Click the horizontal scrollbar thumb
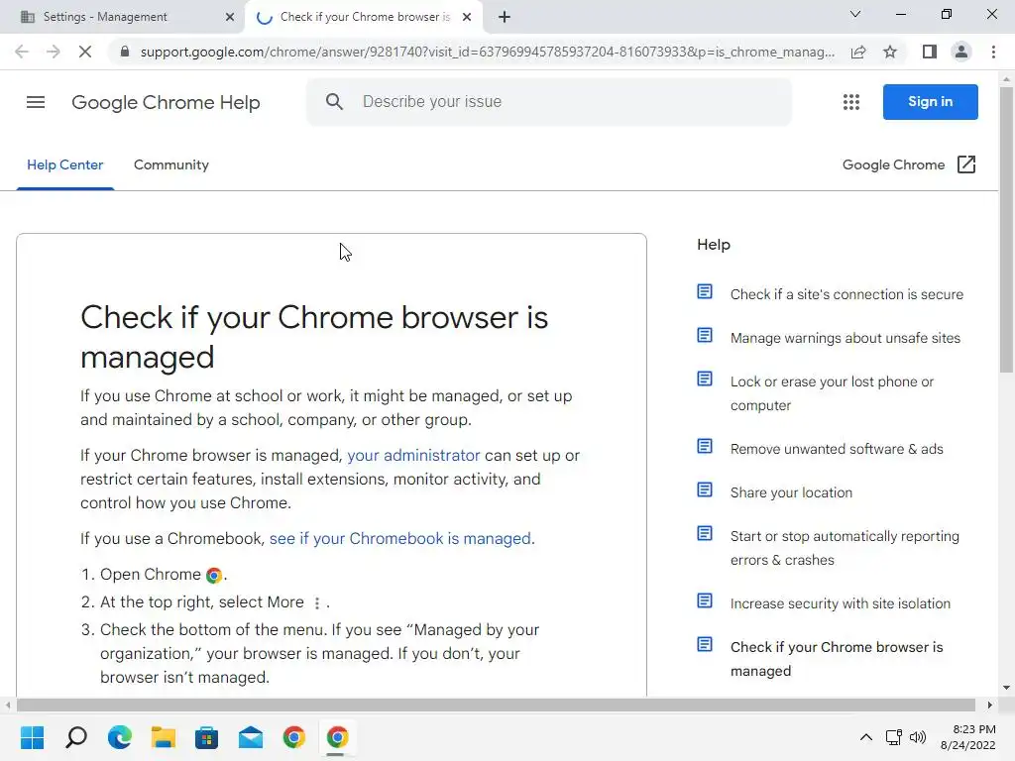 tap(496, 705)
